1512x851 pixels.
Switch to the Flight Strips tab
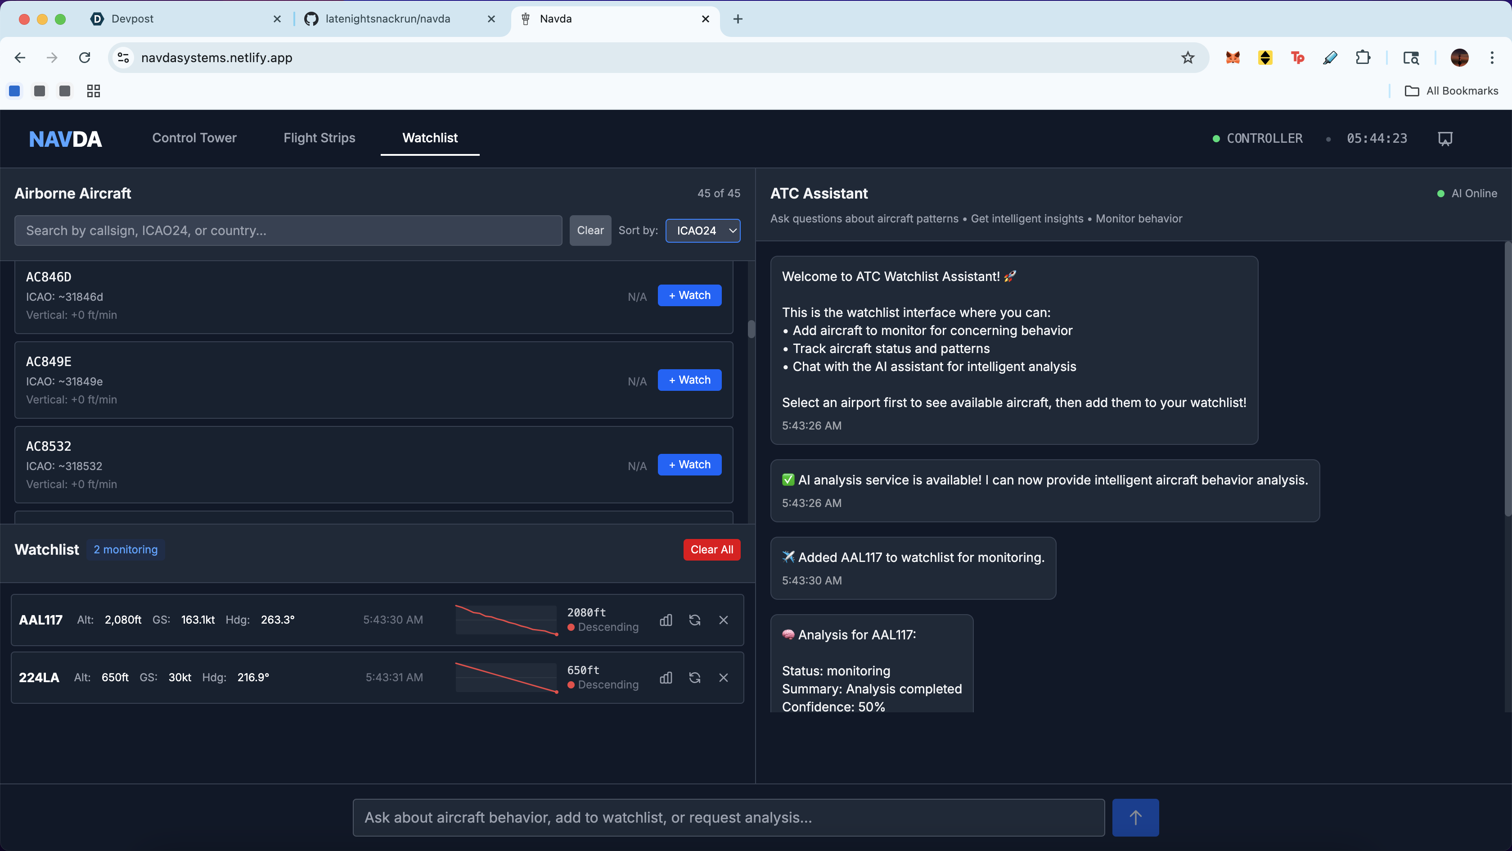pyautogui.click(x=319, y=138)
